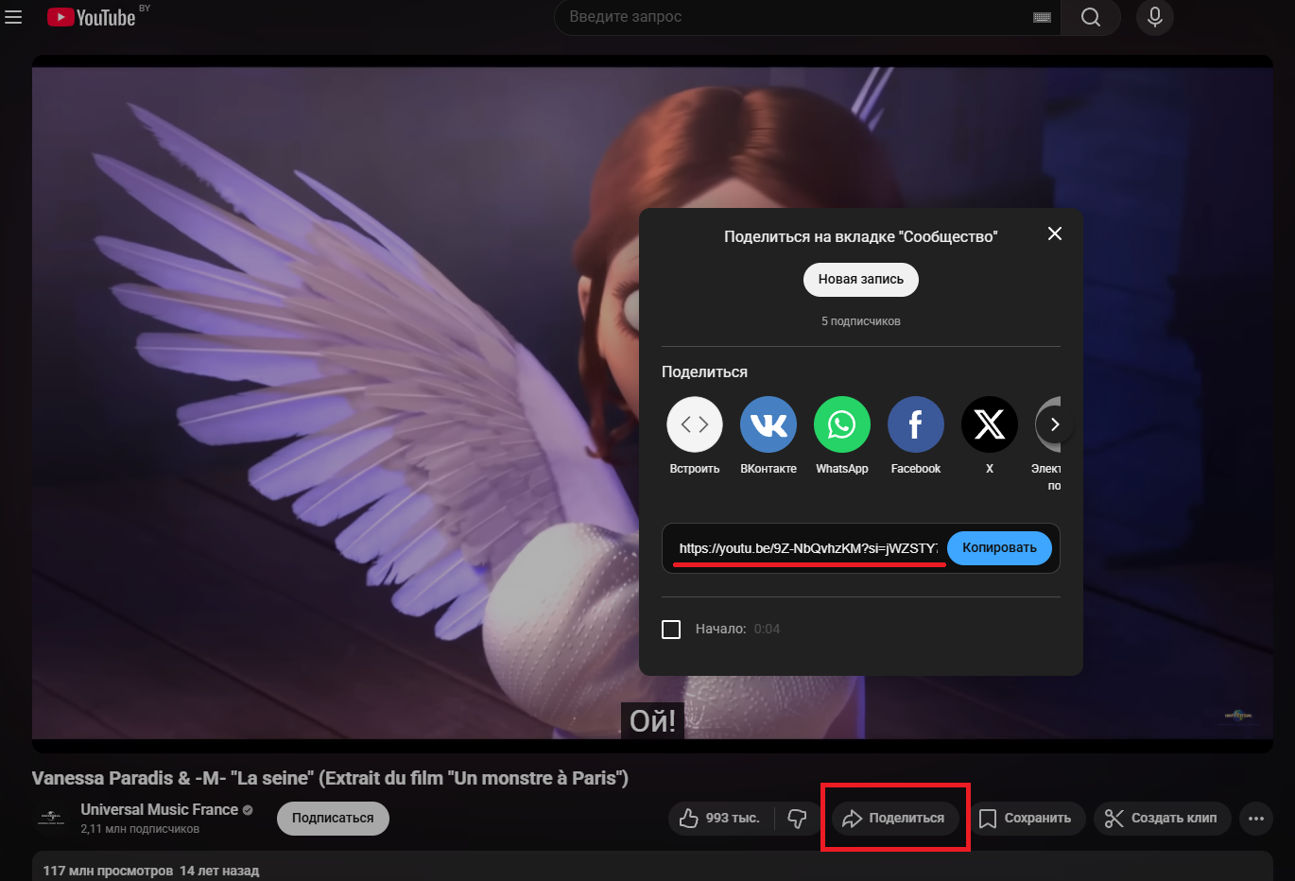
Task: Click the 'Поделиться' share button
Action: point(893,819)
